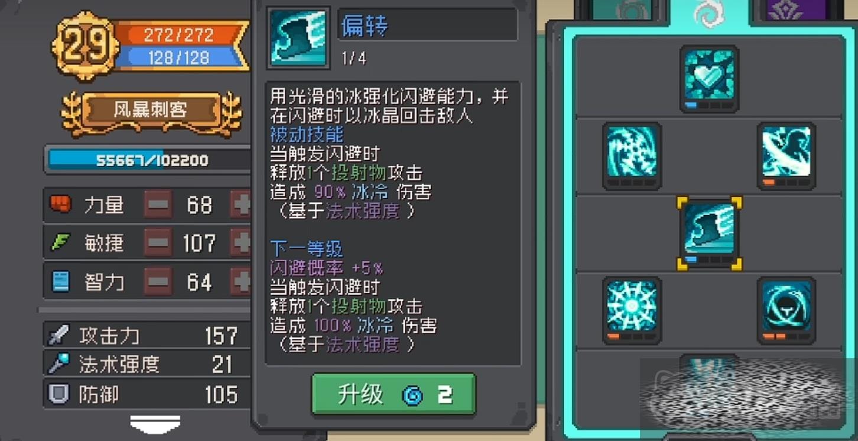Expand stats list with bottom arrow

coord(155,423)
